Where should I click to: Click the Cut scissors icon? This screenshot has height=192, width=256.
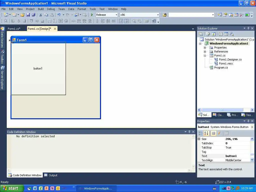tap(40, 15)
